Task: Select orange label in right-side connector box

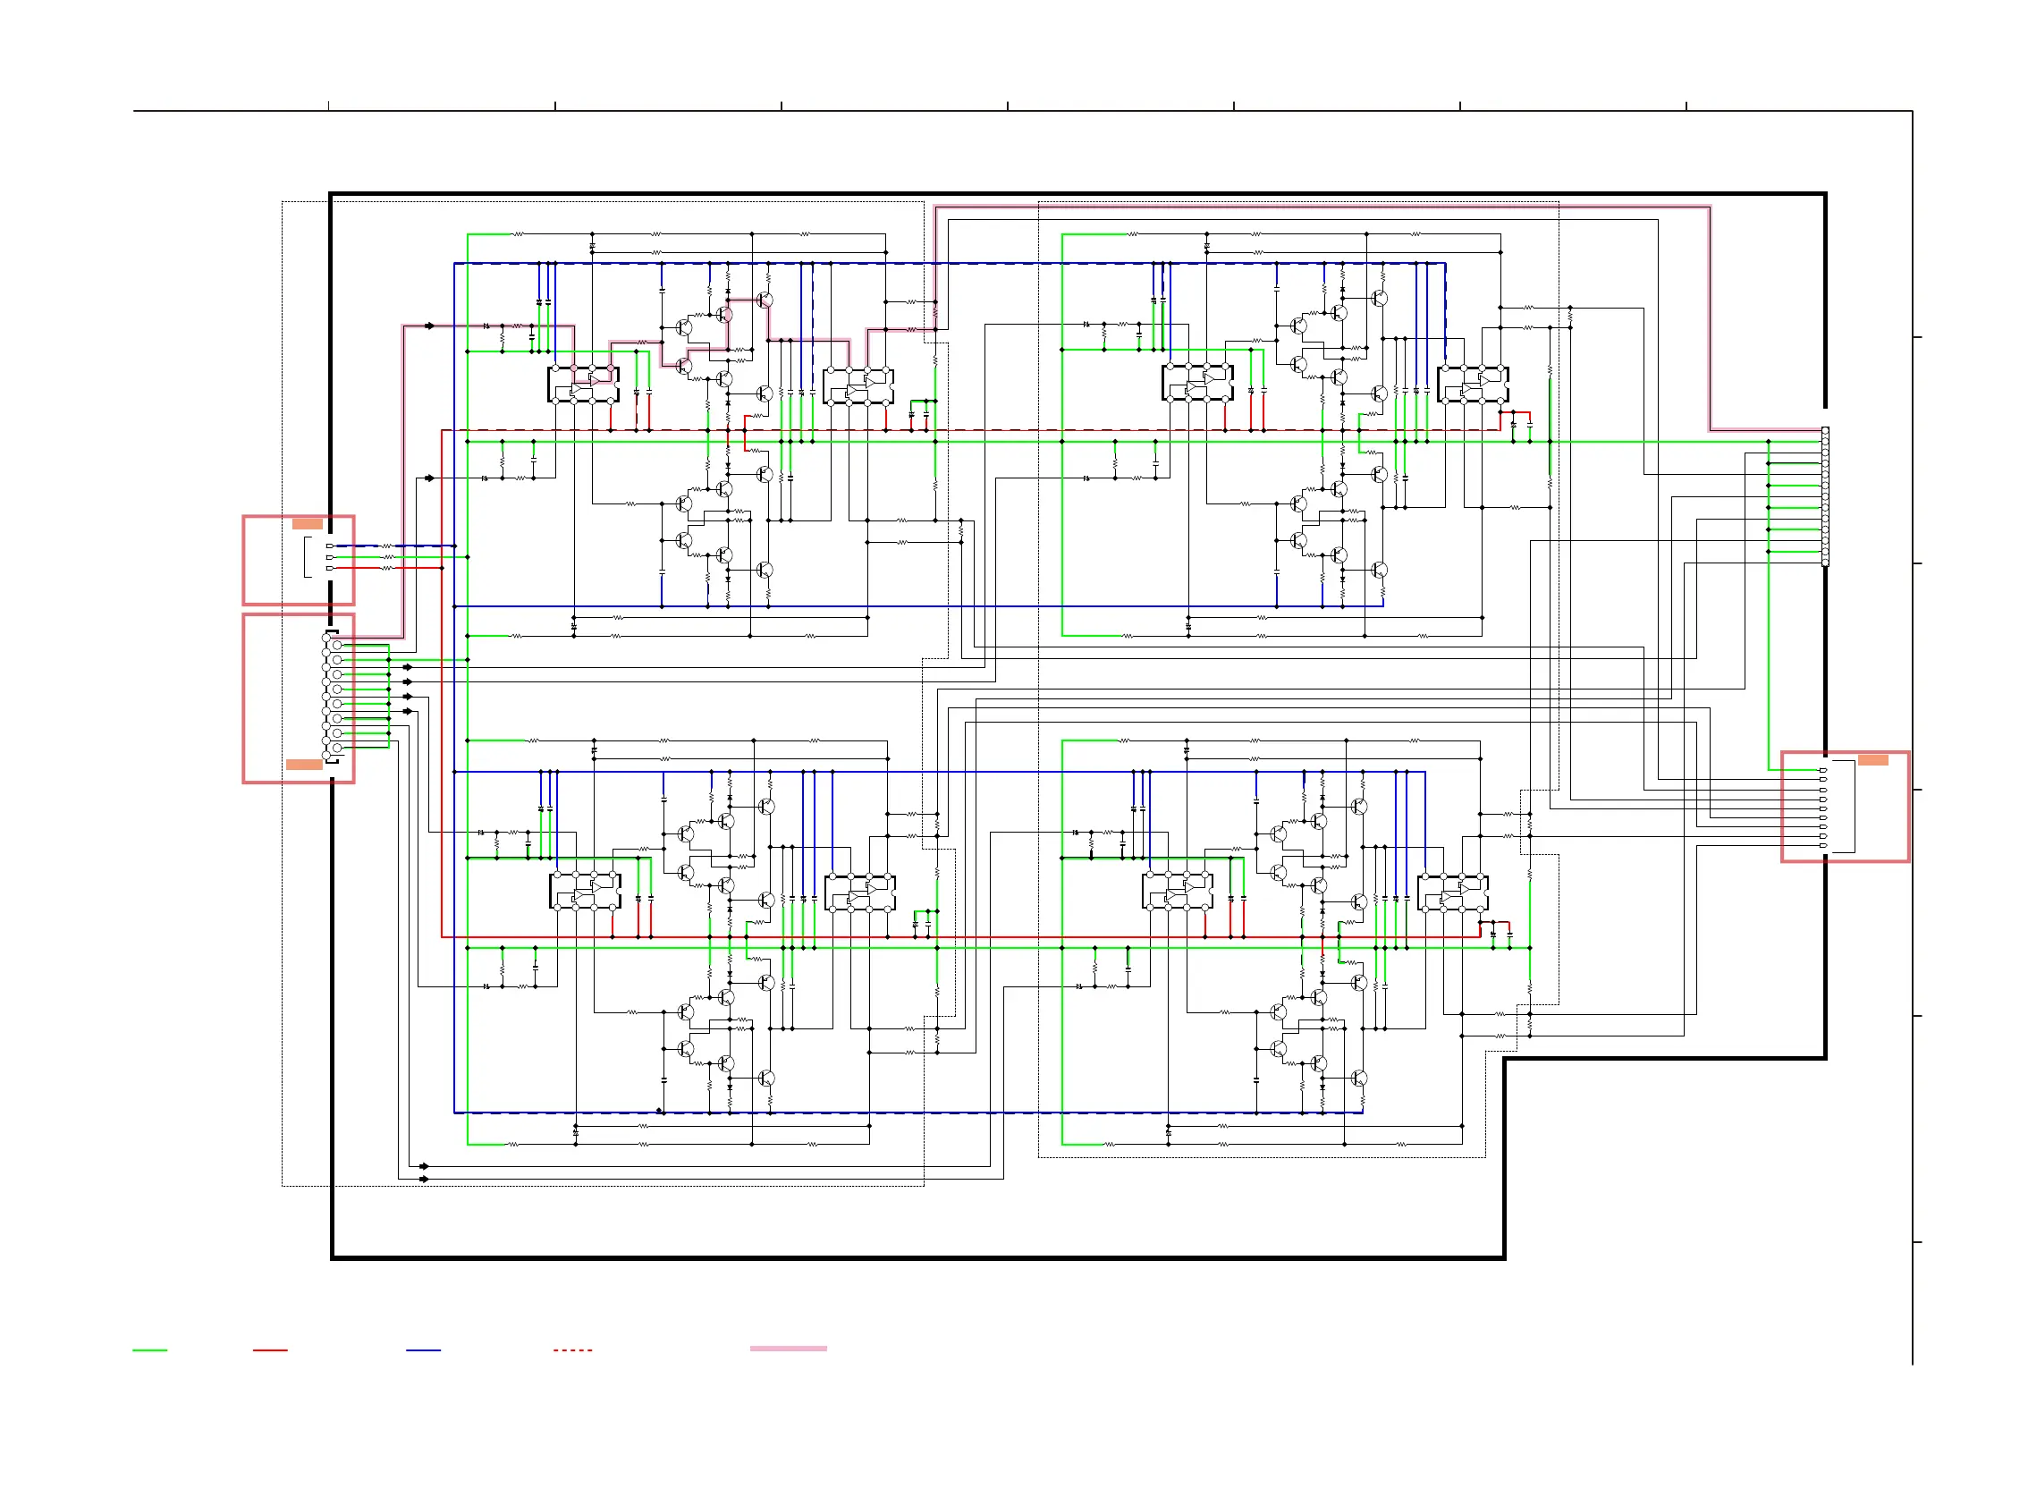Action: coord(1872,760)
